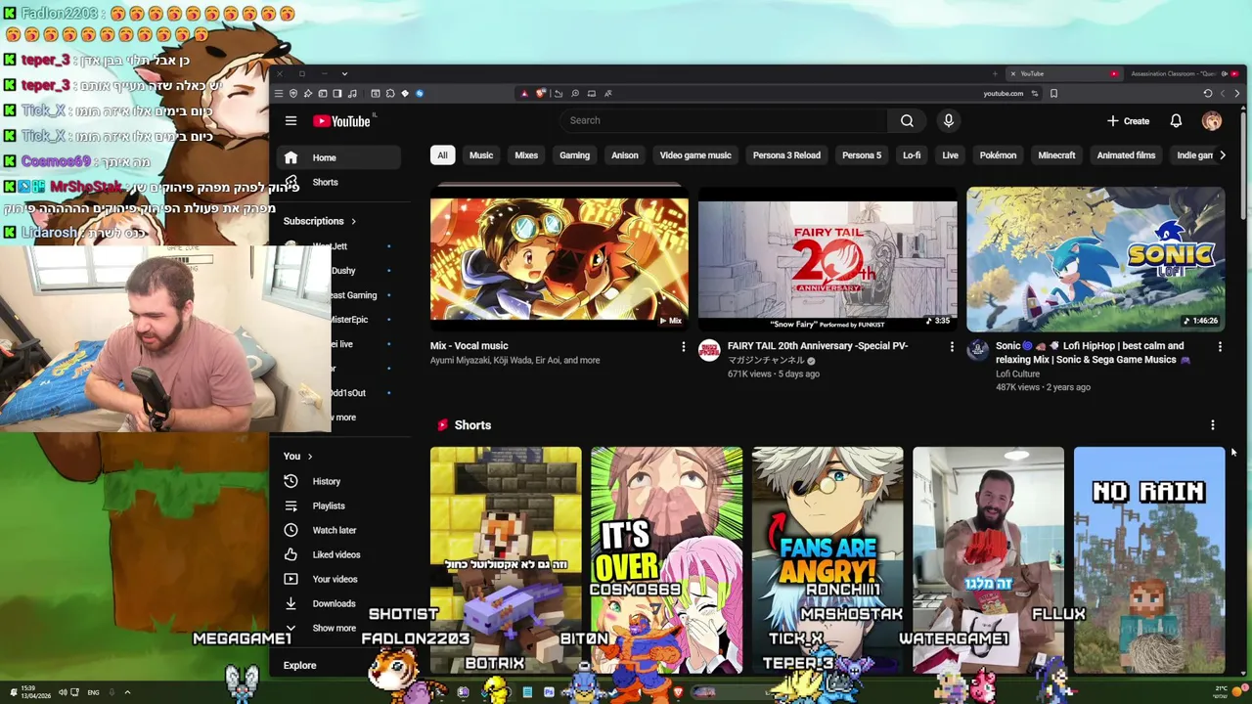Open Mix - Vocal music title
Image resolution: width=1252 pixels, height=704 pixels.
point(469,346)
